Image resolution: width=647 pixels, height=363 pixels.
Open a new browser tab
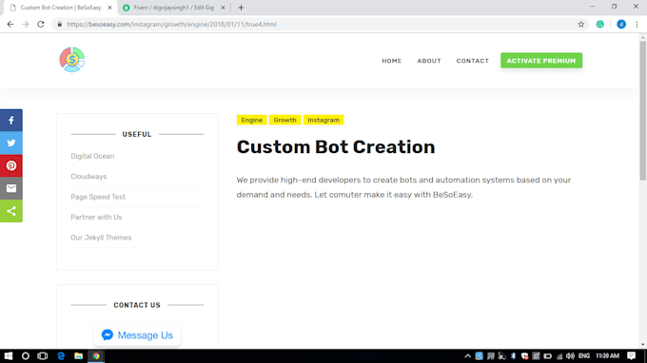click(241, 8)
